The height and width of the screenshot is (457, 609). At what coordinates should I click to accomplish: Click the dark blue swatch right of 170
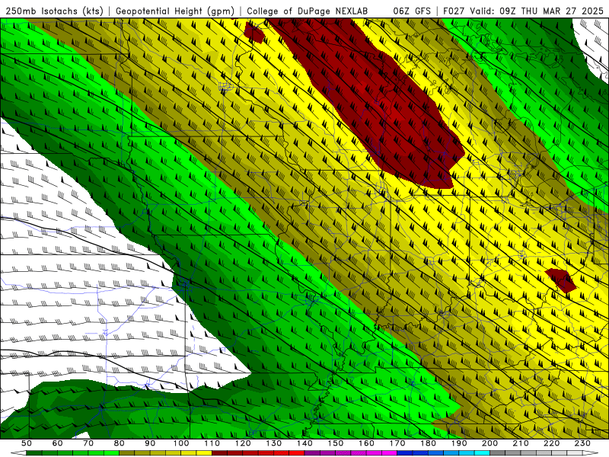tap(405, 453)
